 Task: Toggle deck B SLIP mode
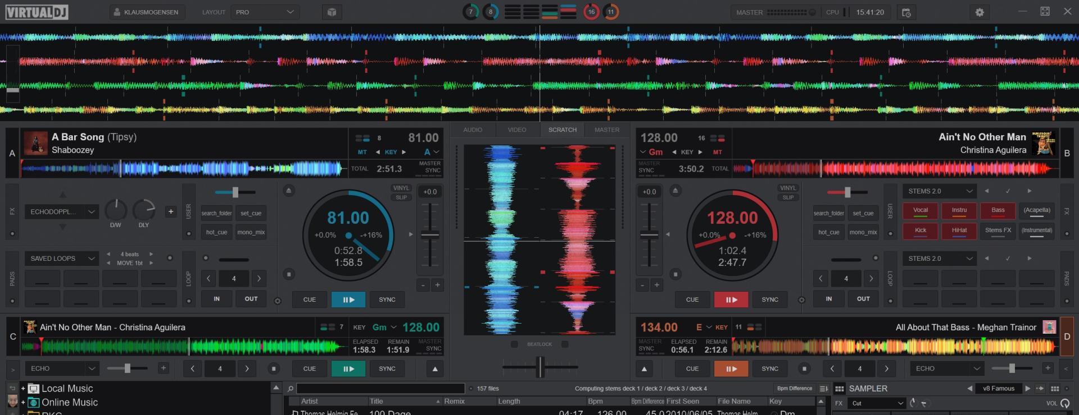pyautogui.click(x=788, y=197)
